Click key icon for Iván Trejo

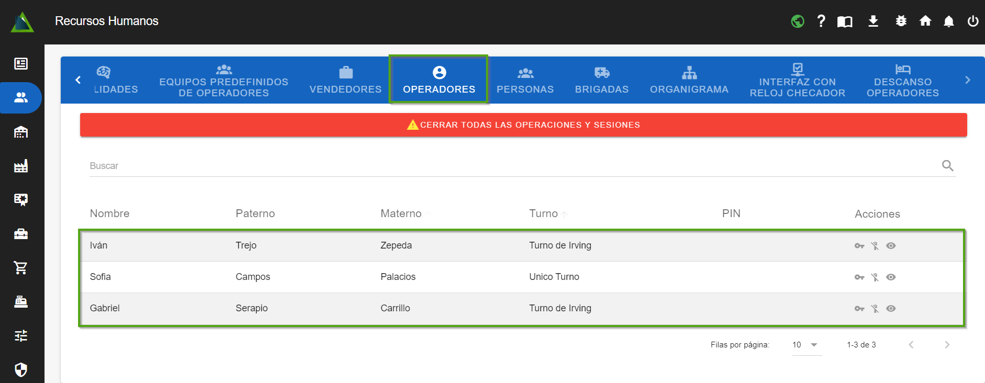click(859, 246)
